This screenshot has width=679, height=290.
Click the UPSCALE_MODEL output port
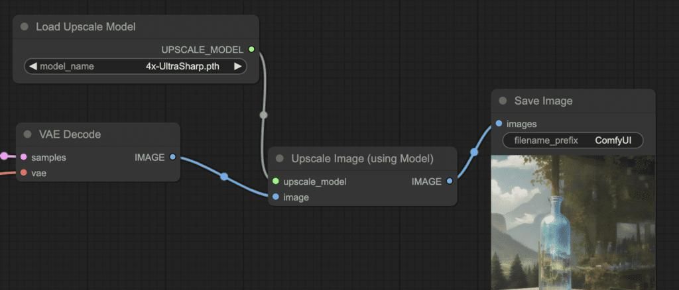coord(251,50)
